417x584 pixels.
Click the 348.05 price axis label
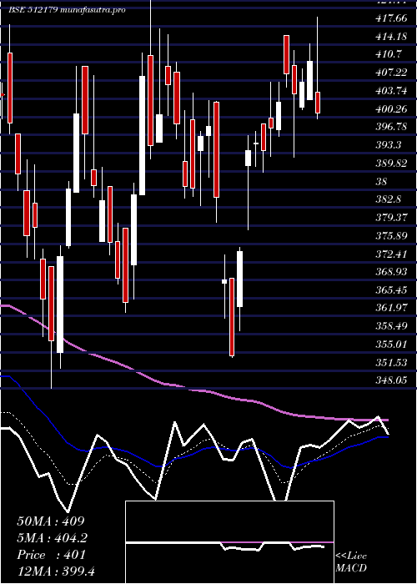[391, 380]
